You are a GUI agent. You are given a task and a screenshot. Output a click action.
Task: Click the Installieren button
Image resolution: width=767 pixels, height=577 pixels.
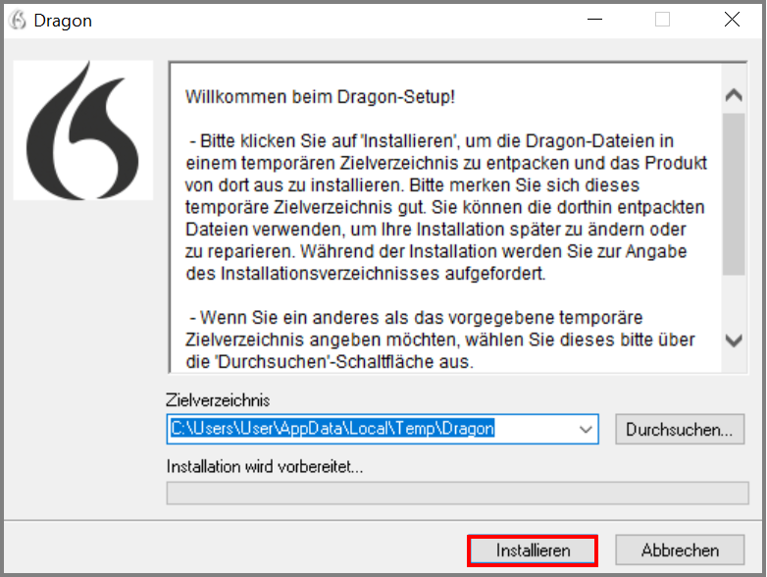pyautogui.click(x=533, y=551)
